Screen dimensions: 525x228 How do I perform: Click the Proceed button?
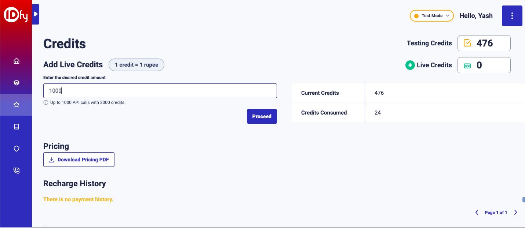coord(262,116)
